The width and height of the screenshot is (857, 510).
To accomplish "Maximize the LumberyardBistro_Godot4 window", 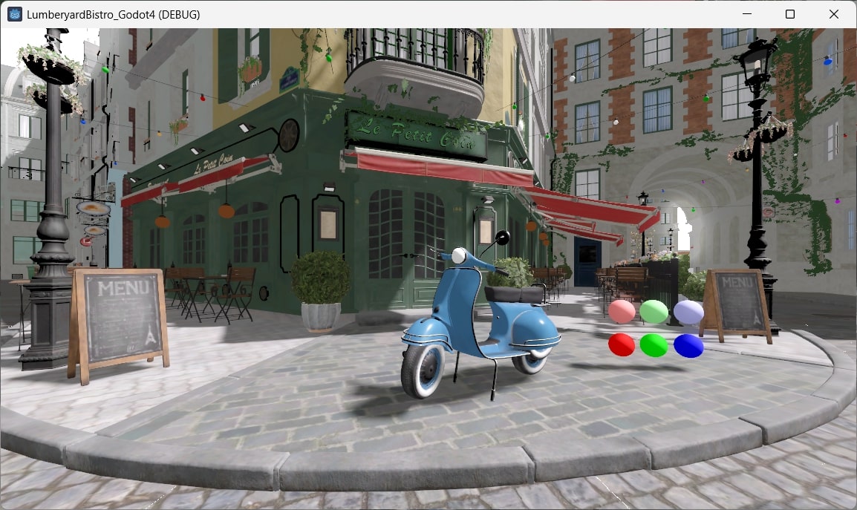I will (790, 13).
